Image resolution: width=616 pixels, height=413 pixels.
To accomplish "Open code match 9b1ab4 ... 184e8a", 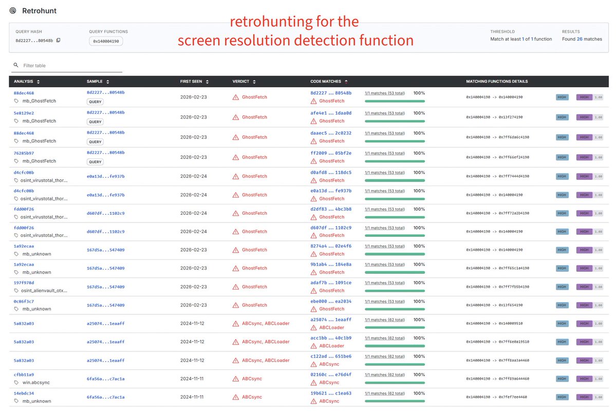I will [331, 265].
